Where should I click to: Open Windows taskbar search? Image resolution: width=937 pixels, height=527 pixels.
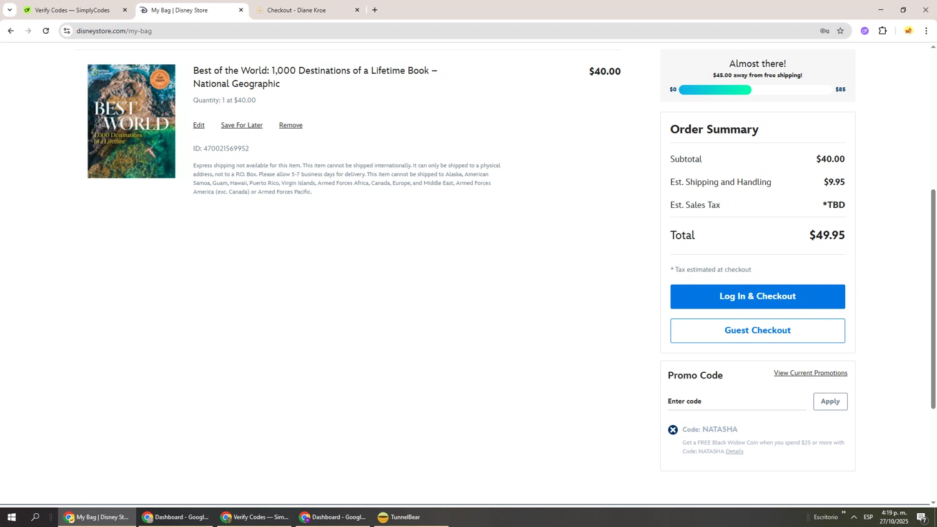(x=35, y=517)
